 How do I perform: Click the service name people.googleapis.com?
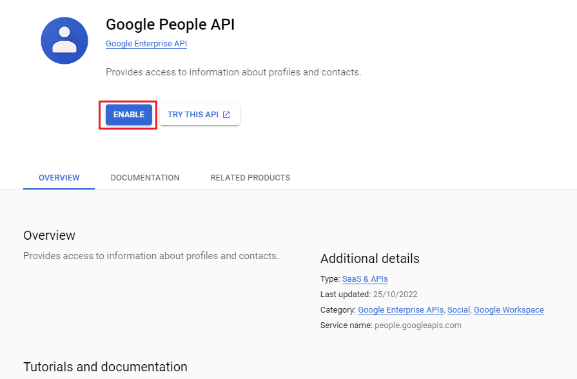418,326
